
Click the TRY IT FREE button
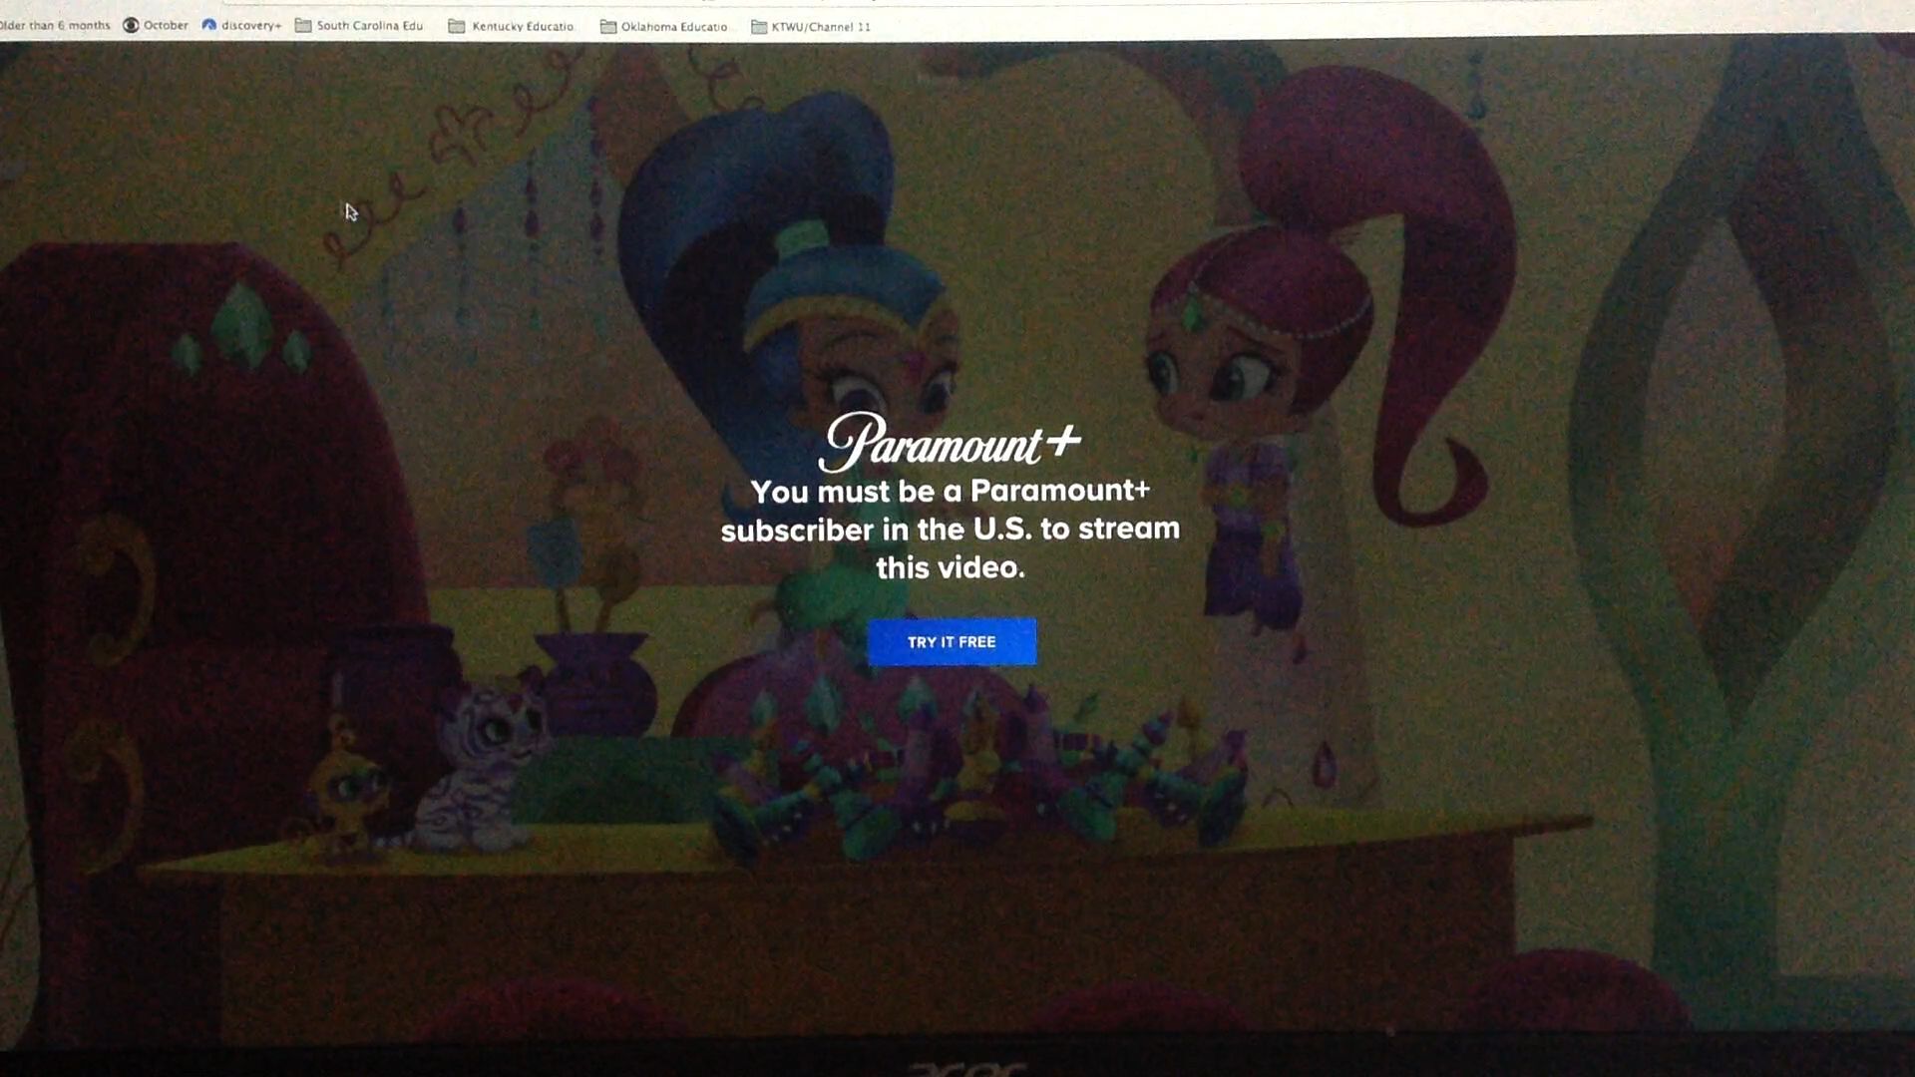tap(951, 642)
